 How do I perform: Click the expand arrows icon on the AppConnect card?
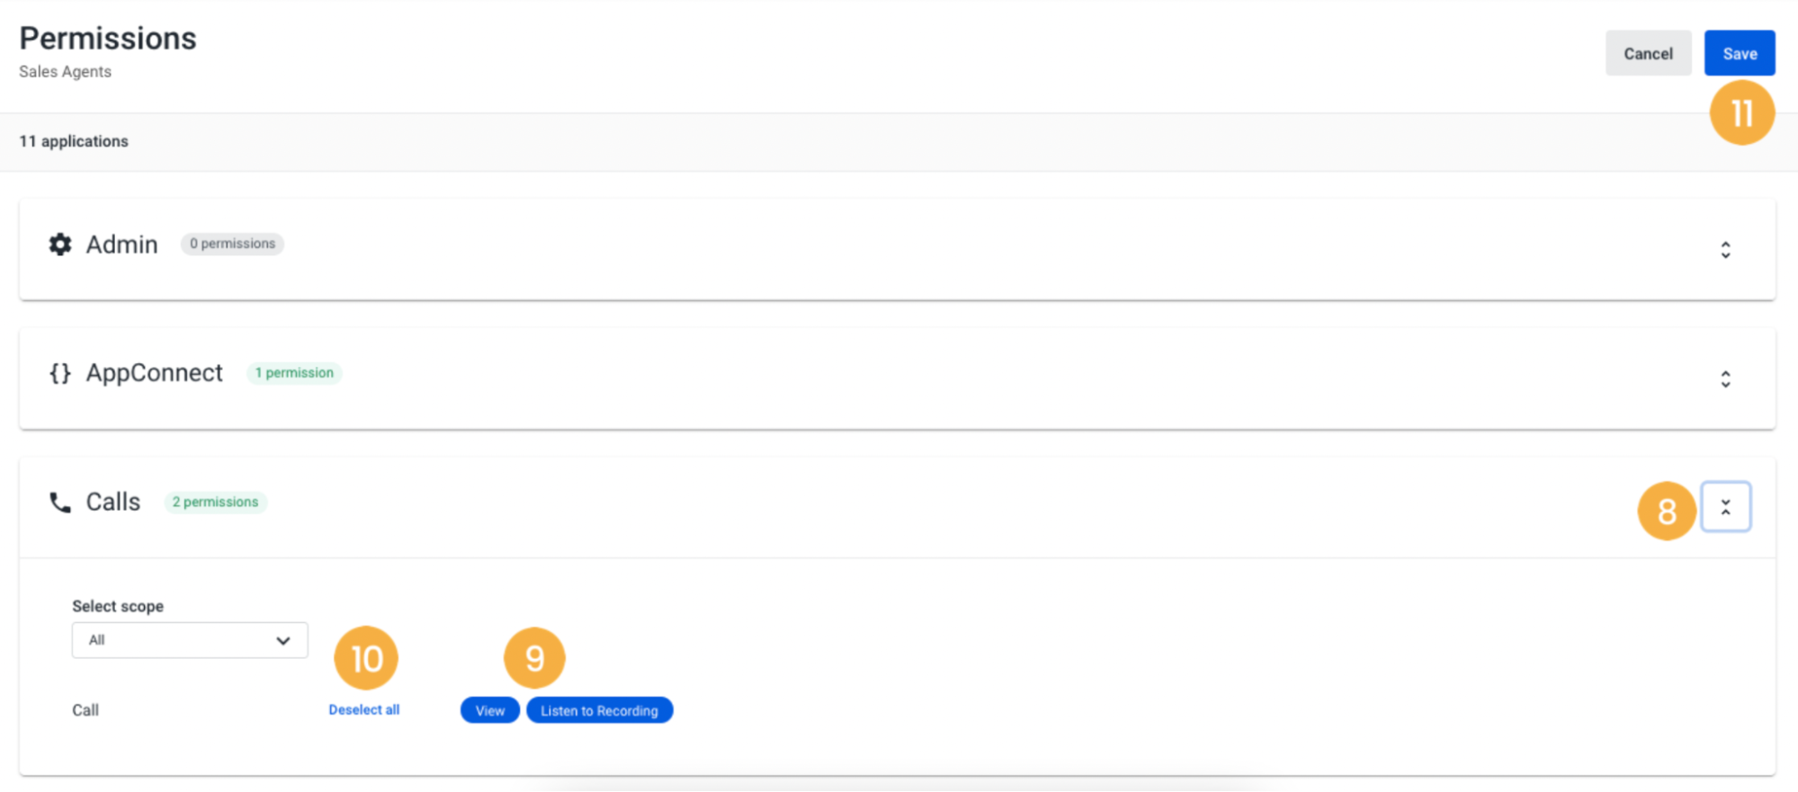coord(1725,378)
